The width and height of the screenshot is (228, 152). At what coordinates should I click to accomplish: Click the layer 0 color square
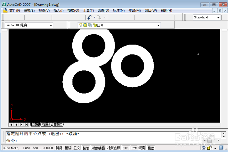pos(99,25)
